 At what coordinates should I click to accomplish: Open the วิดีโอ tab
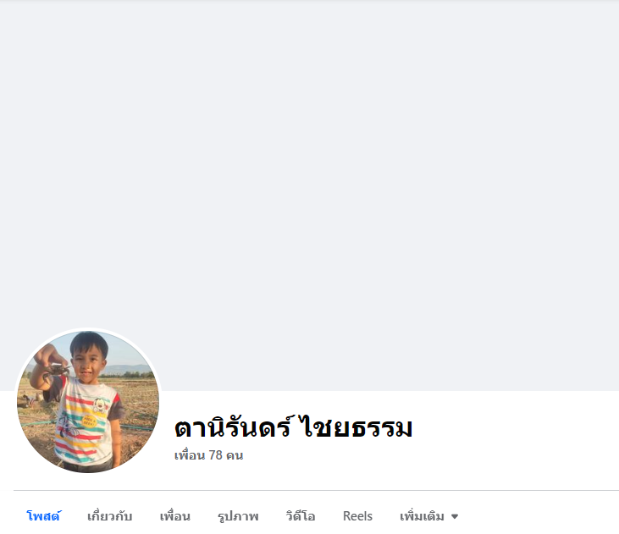301,516
